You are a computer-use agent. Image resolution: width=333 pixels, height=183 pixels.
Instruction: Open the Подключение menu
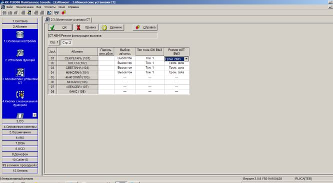click(x=24, y=7)
